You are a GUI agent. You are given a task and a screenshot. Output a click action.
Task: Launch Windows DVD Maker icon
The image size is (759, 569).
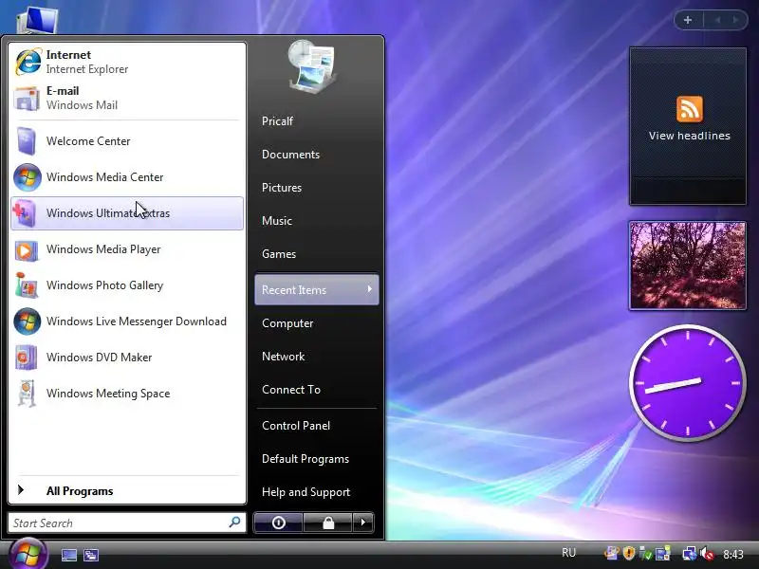click(x=27, y=358)
